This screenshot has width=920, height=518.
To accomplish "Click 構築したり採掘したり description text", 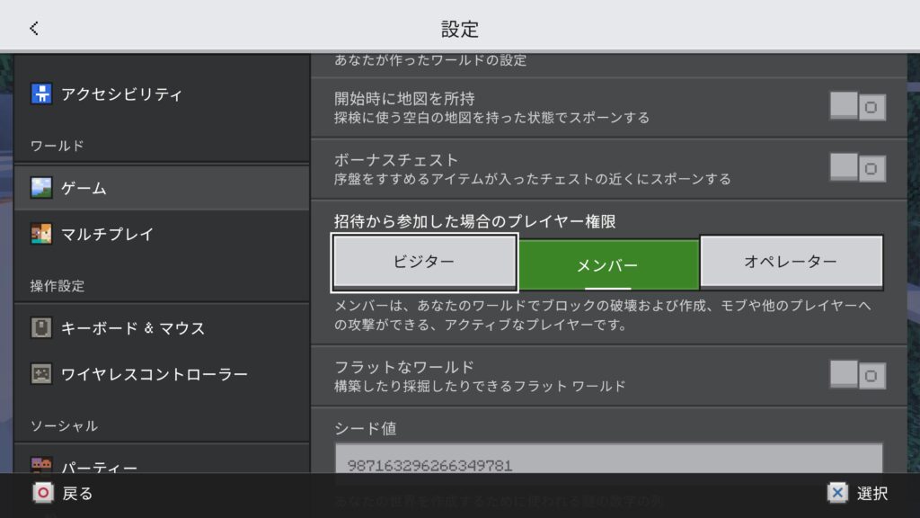I will click(480, 386).
